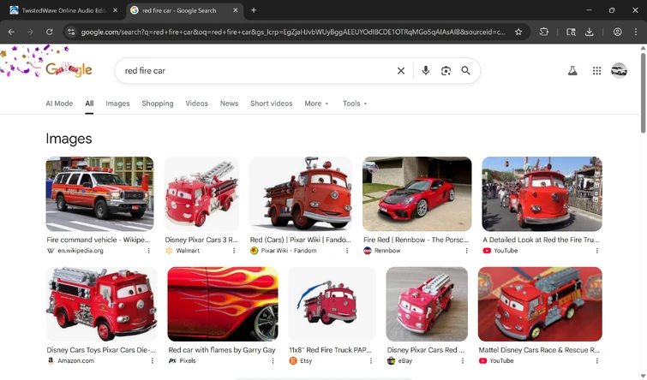Open Mattel Disney Cars Race & Rescue link
The image size is (647, 380).
[539, 350]
